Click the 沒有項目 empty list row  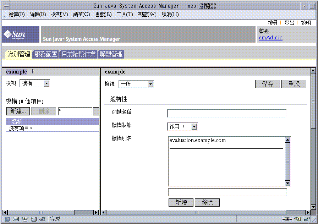point(52,128)
